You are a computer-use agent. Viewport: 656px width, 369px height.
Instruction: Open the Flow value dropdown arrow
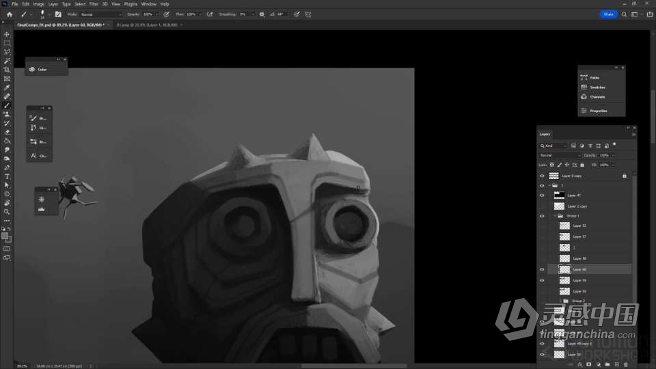click(x=200, y=14)
